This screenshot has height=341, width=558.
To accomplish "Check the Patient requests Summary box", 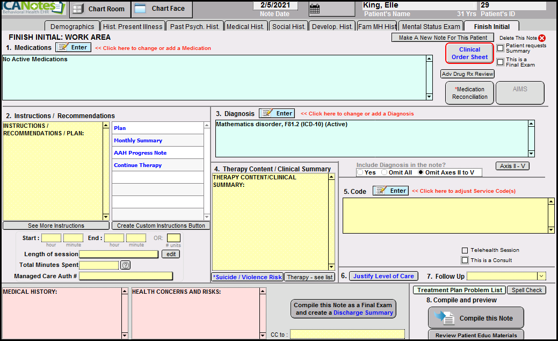I will [500, 48].
